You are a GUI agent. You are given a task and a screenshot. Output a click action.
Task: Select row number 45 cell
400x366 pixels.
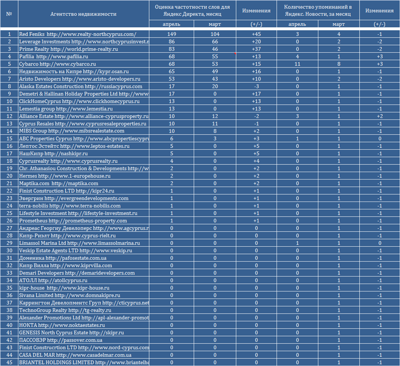click(9, 362)
